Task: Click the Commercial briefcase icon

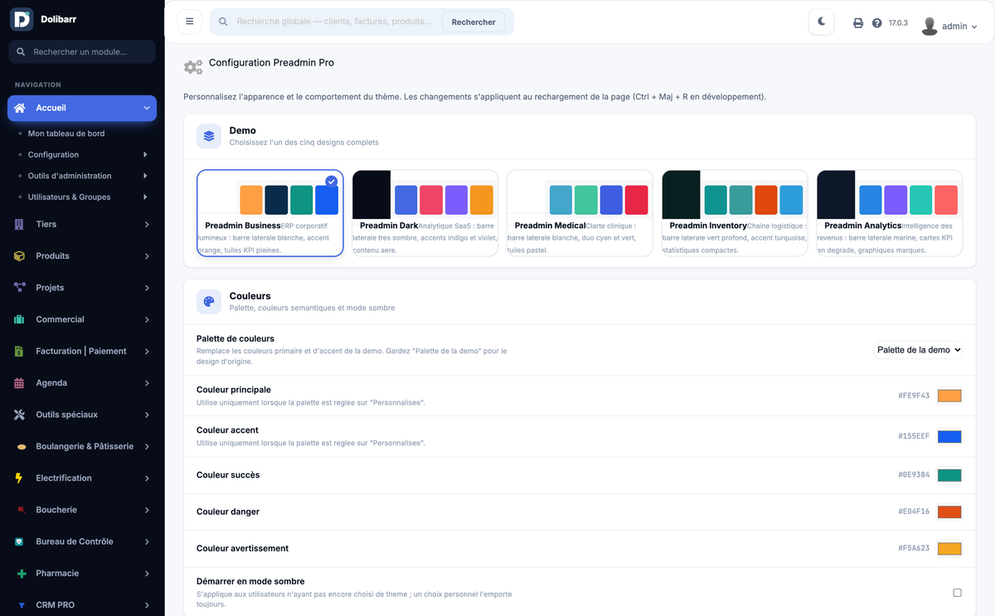Action: (19, 319)
